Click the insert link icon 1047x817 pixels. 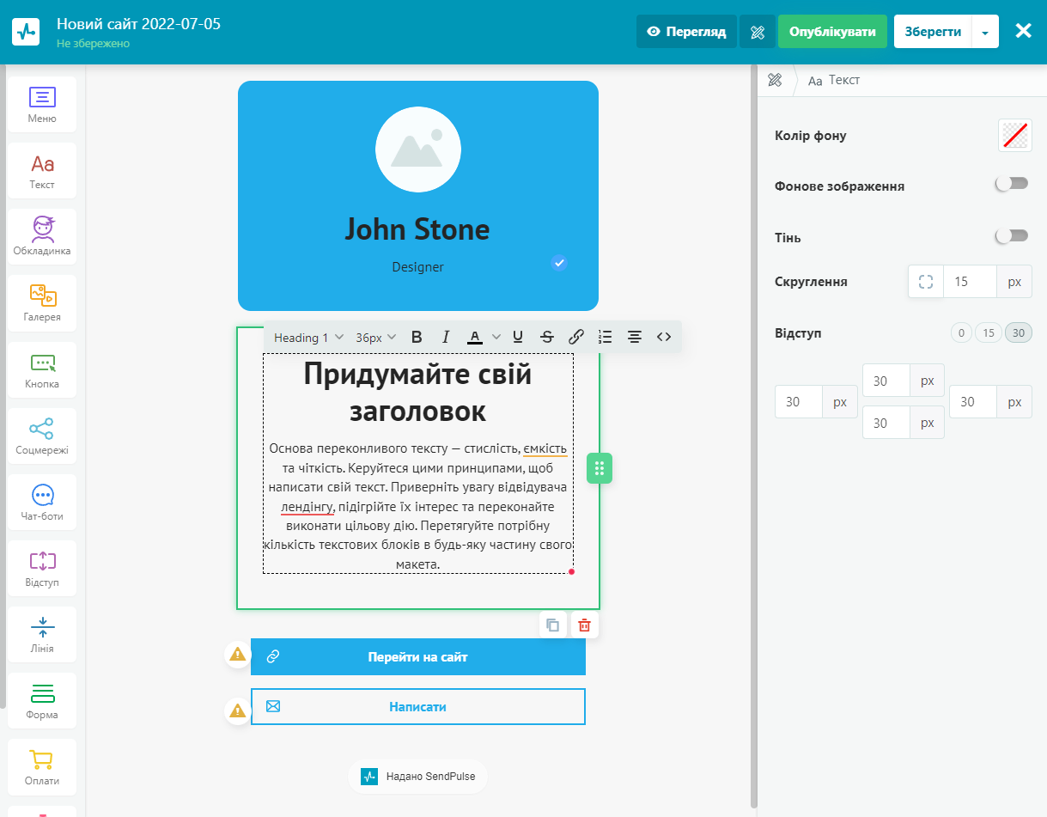tap(577, 338)
